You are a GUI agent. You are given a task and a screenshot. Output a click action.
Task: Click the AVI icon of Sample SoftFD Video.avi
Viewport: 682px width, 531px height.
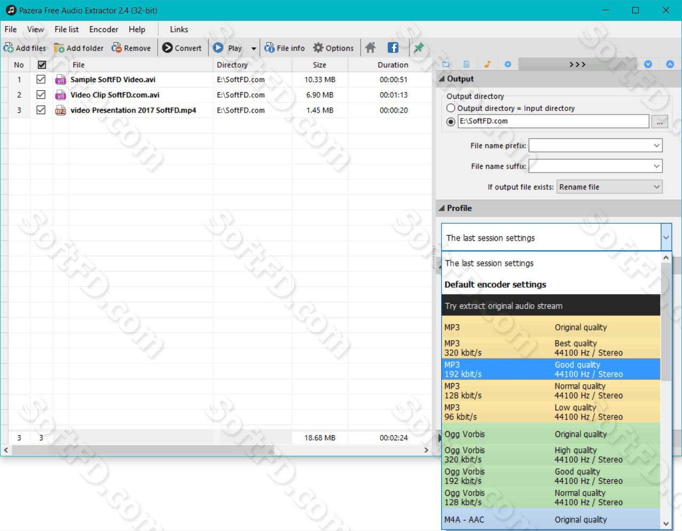click(60, 80)
